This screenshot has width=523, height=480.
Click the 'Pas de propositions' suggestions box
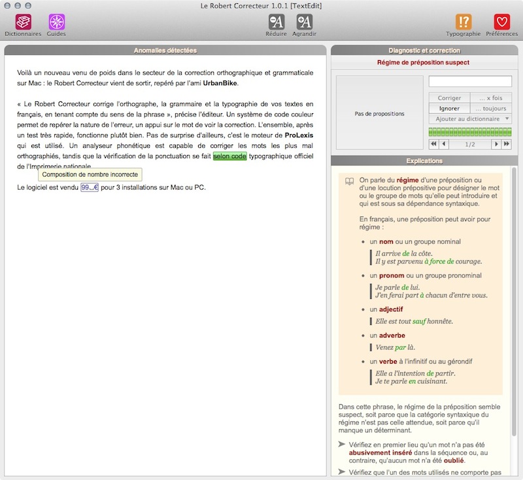tap(380, 113)
